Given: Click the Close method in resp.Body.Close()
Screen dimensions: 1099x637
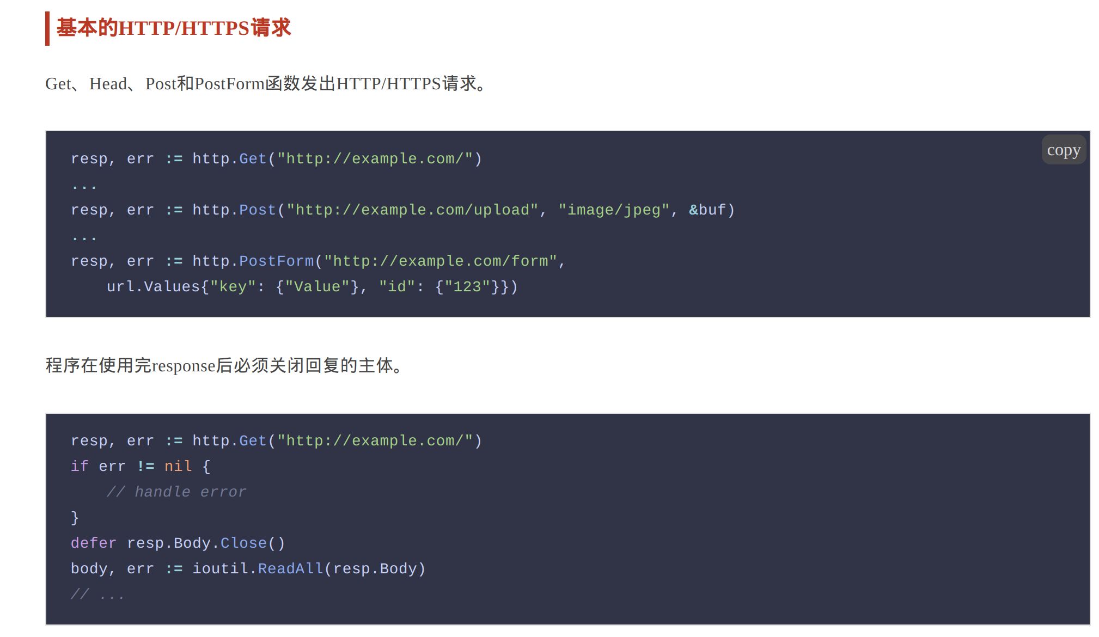Looking at the screenshot, I should point(243,543).
